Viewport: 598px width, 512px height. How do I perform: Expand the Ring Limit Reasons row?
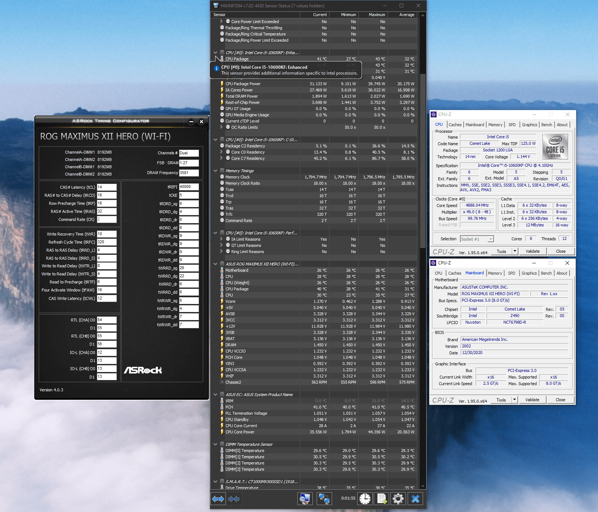tap(221, 252)
